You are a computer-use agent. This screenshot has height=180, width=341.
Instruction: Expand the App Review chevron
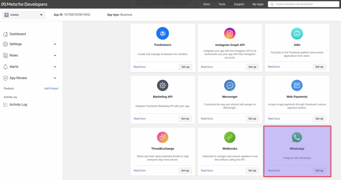[55, 78]
